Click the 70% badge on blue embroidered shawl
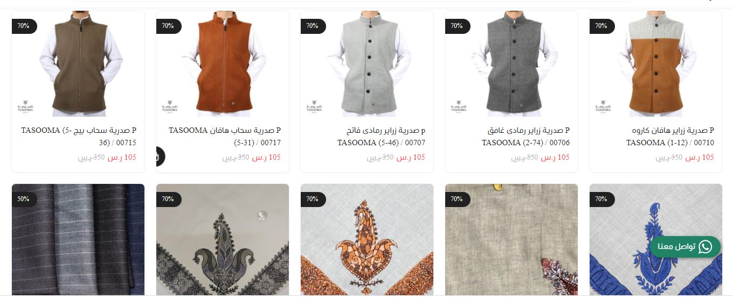 click(601, 199)
